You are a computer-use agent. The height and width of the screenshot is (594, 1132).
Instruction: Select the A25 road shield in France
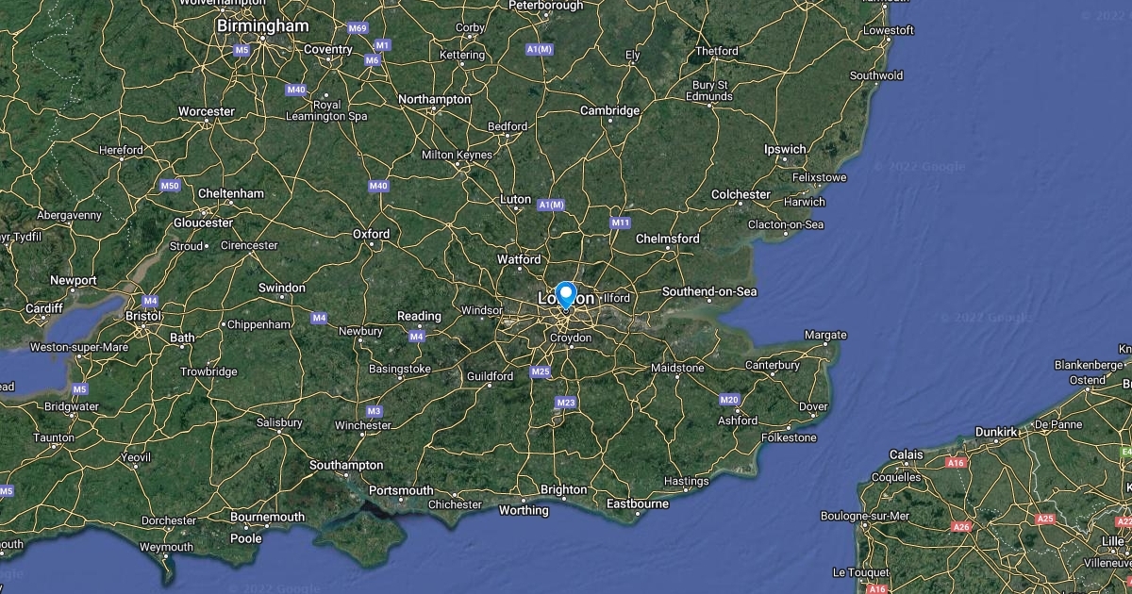[x=1044, y=520]
